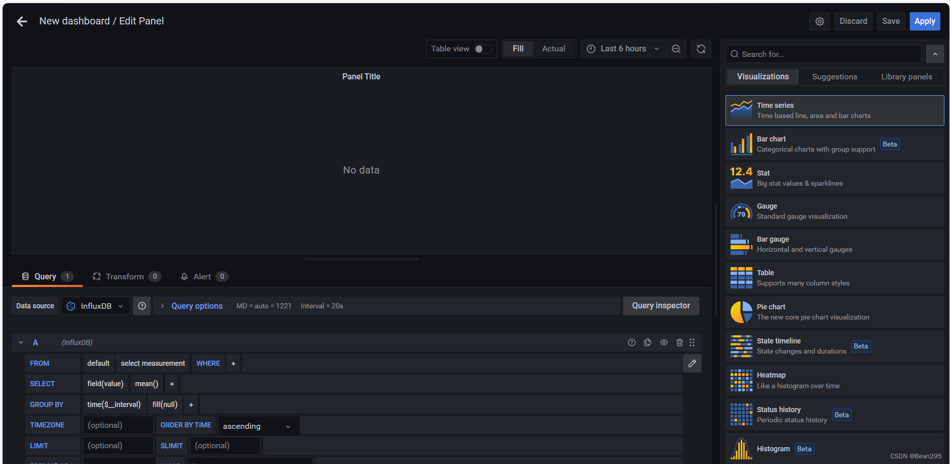This screenshot has width=950, height=464.
Task: Add a GROUP BY clause plus button
Action: click(x=191, y=404)
